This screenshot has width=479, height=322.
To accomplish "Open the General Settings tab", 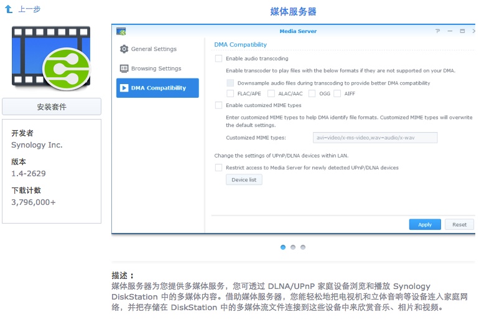I will pyautogui.click(x=154, y=49).
